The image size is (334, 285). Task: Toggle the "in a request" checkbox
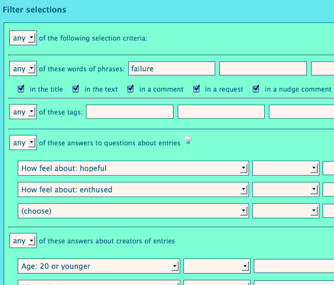tap(196, 89)
